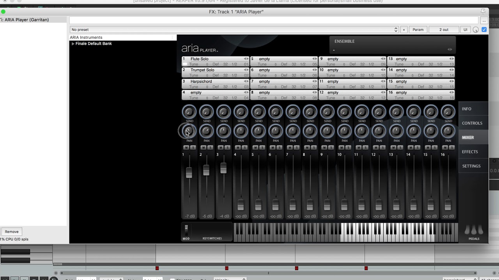The image size is (499, 280).
Task: Click the channel 3 PAN knob
Action: tap(224, 131)
